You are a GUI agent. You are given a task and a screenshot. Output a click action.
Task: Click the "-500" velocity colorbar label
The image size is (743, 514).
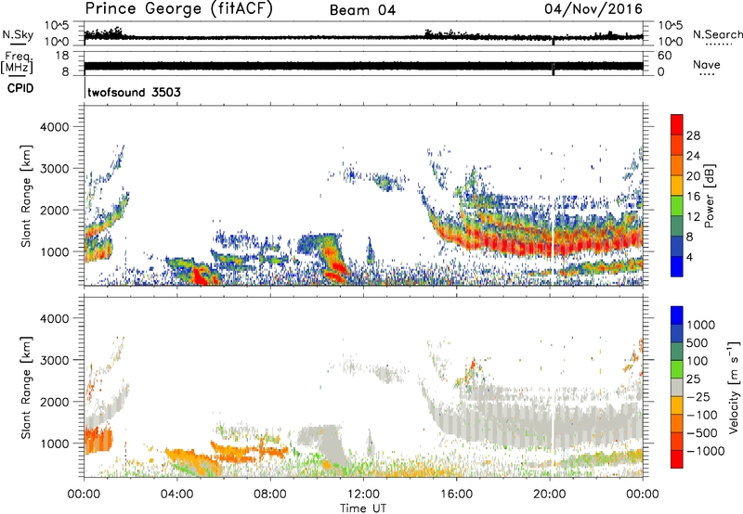click(702, 433)
